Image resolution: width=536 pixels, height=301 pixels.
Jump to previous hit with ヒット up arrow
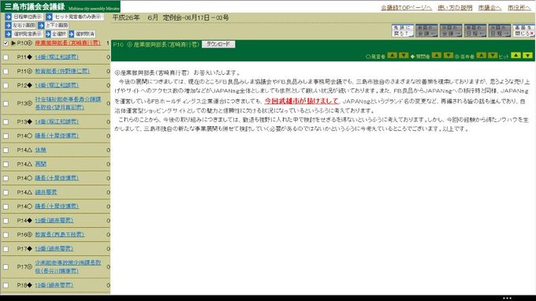pyautogui.click(x=516, y=55)
